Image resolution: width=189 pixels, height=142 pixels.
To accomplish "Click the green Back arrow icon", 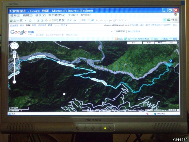I will pyautogui.click(x=11, y=21).
